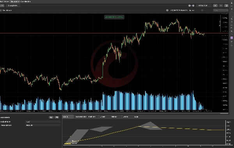The height and width of the screenshot is (148, 234).
Task: Switch to the Orders tab
Action: coord(102,117)
